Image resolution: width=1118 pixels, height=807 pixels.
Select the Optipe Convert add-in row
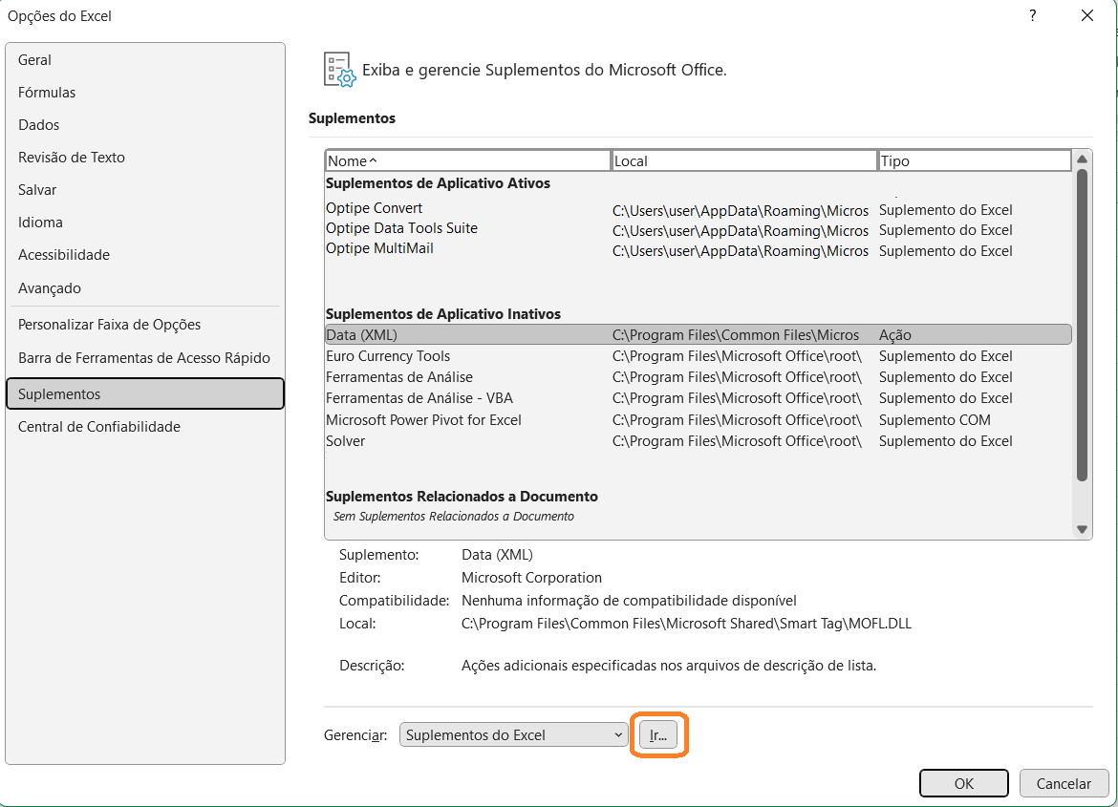point(699,209)
